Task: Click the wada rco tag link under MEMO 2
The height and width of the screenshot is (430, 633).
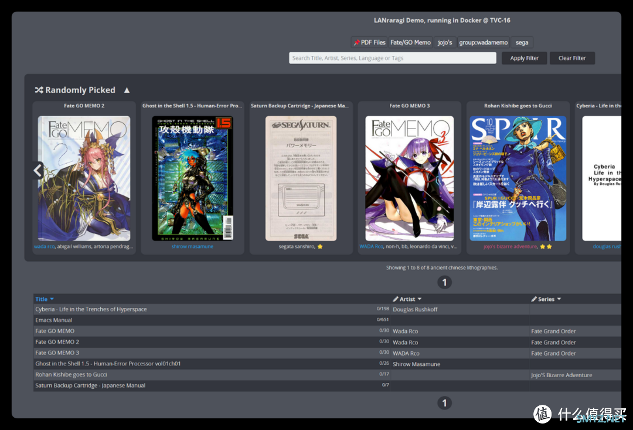Action: (x=44, y=246)
